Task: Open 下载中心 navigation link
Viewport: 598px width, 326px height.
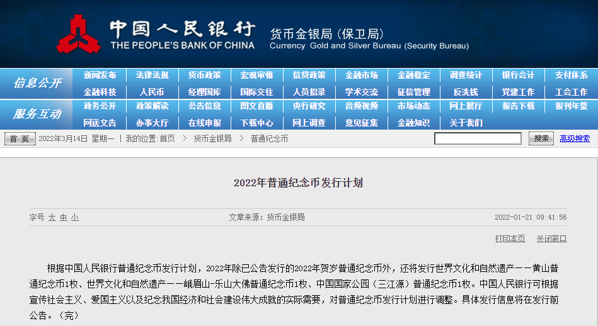Action: tap(256, 123)
